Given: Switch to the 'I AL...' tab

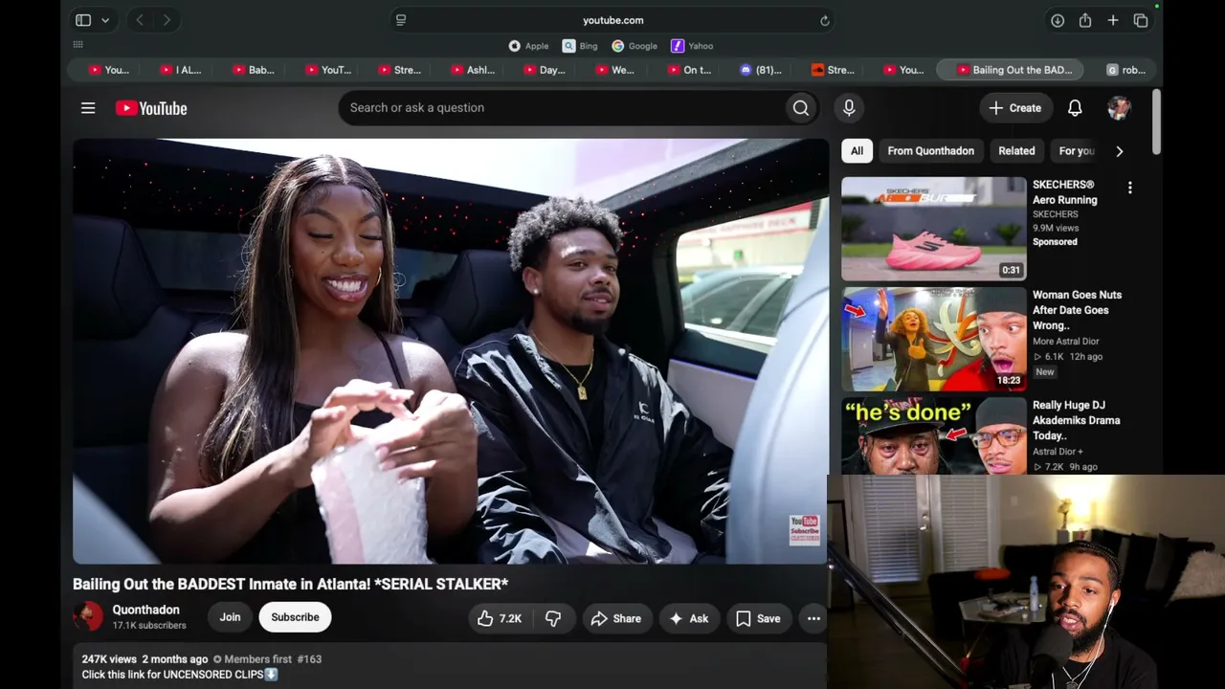Looking at the screenshot, I should coord(182,70).
